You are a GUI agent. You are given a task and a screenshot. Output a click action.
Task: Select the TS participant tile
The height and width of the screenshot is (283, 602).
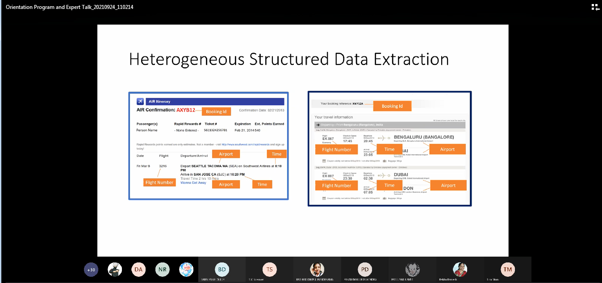point(269,270)
